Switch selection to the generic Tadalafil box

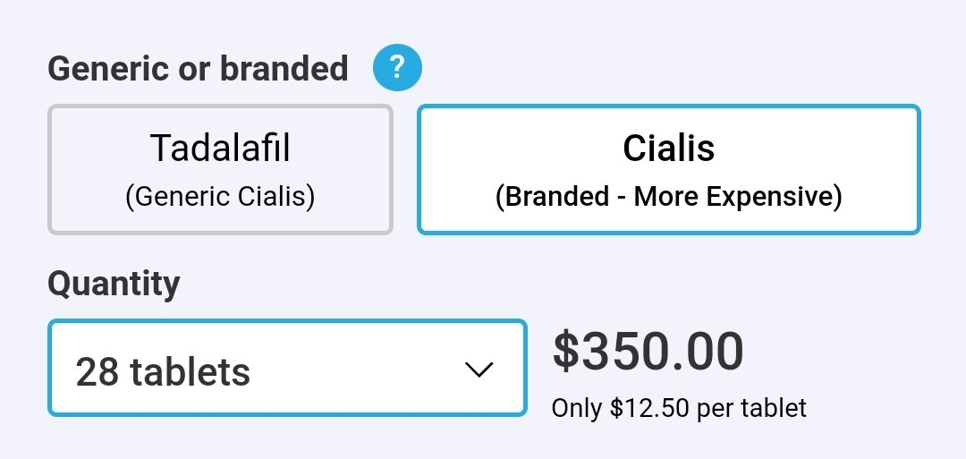pos(220,169)
